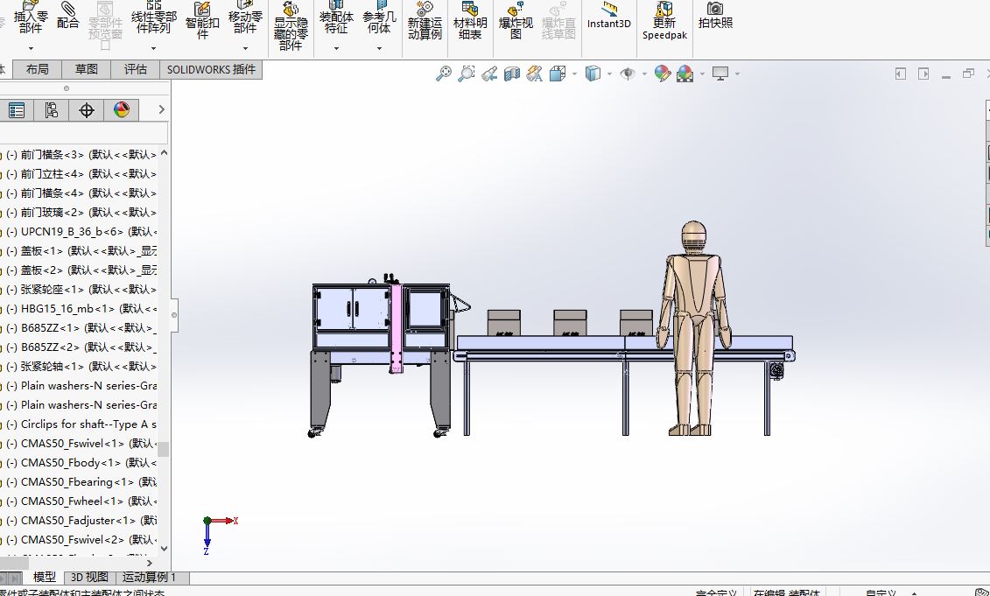Open the ConfigurationManager panel tab icon
Image resolution: width=990 pixels, height=596 pixels.
[51, 110]
